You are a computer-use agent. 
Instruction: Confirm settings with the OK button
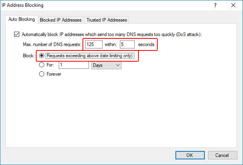click(190, 155)
